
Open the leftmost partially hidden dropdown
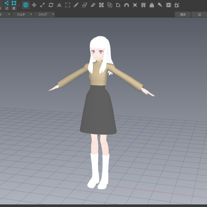(5, 14)
